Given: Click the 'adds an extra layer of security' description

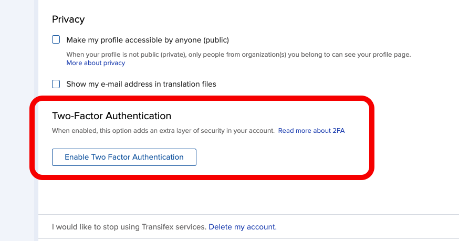Looking at the screenshot, I should pos(163,131).
